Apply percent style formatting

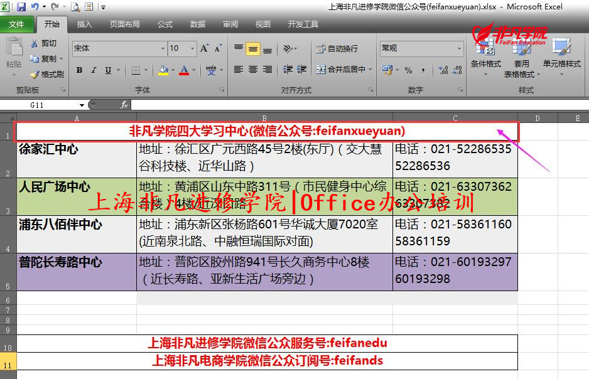click(x=409, y=70)
